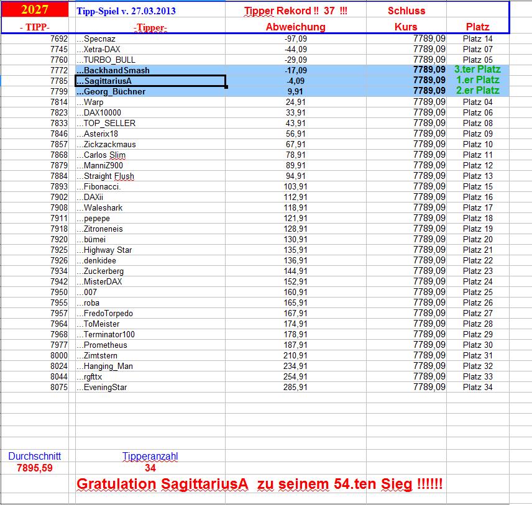The image size is (532, 505).
Task: Click the '...Prometheus' tipper cell
Action: pyautogui.click(x=150, y=345)
